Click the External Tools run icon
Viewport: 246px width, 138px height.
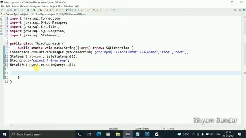point(40,10)
